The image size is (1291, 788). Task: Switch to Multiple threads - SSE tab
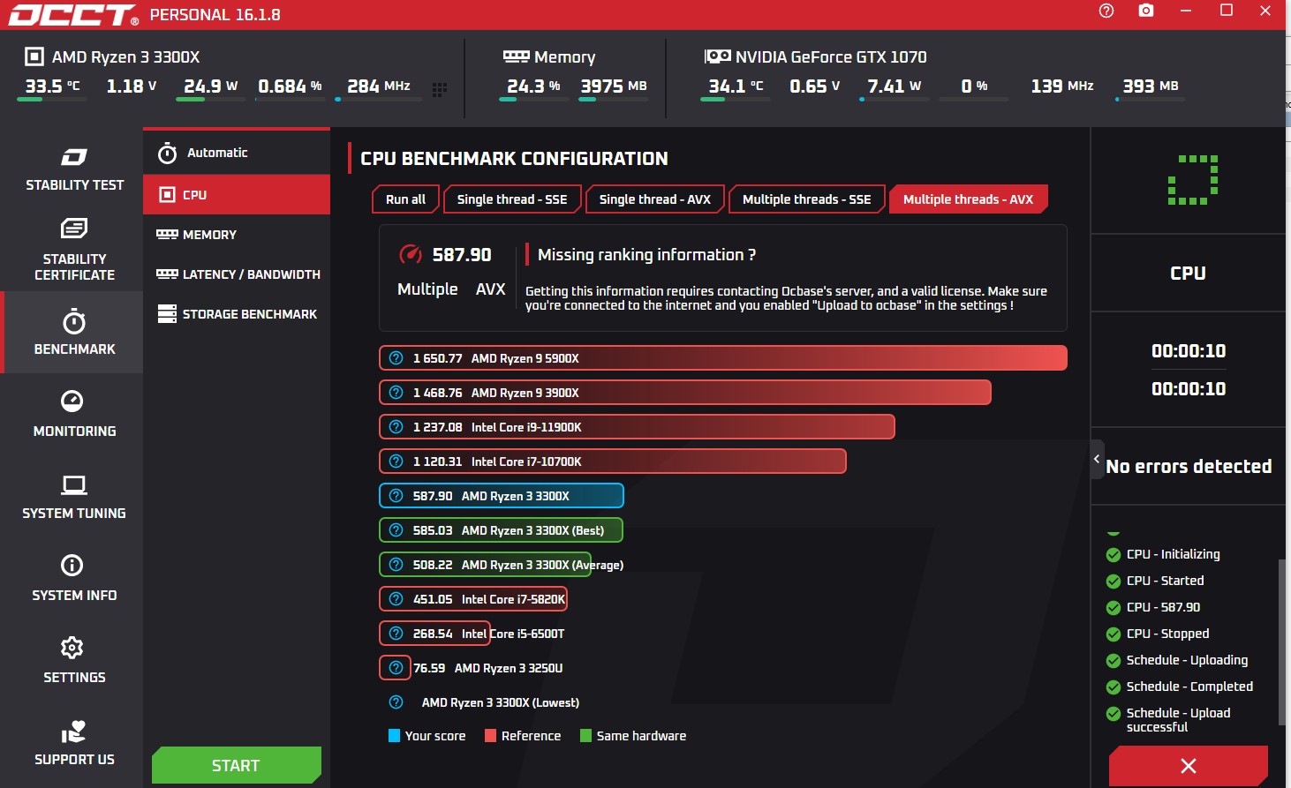pyautogui.click(x=807, y=199)
